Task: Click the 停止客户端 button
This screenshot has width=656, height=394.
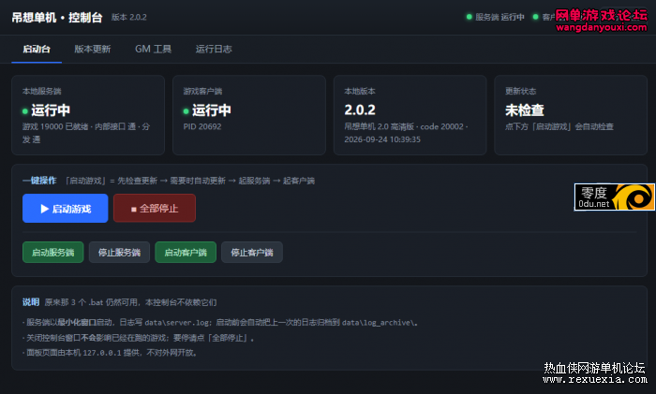Action: tap(252, 253)
